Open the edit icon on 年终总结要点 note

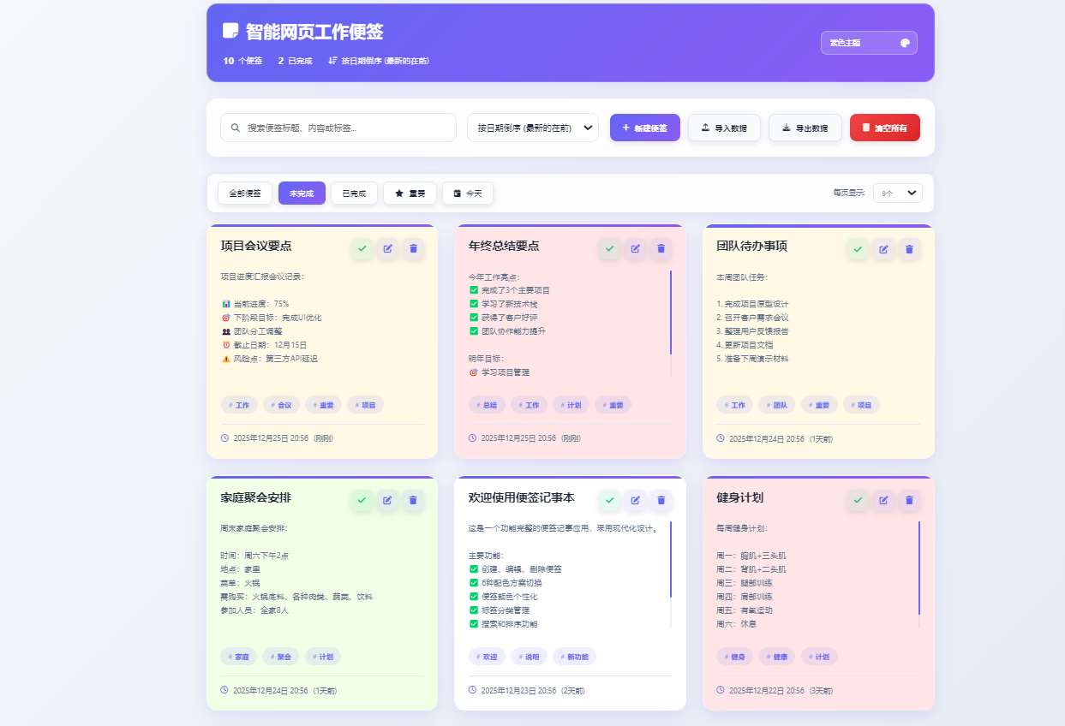point(635,248)
